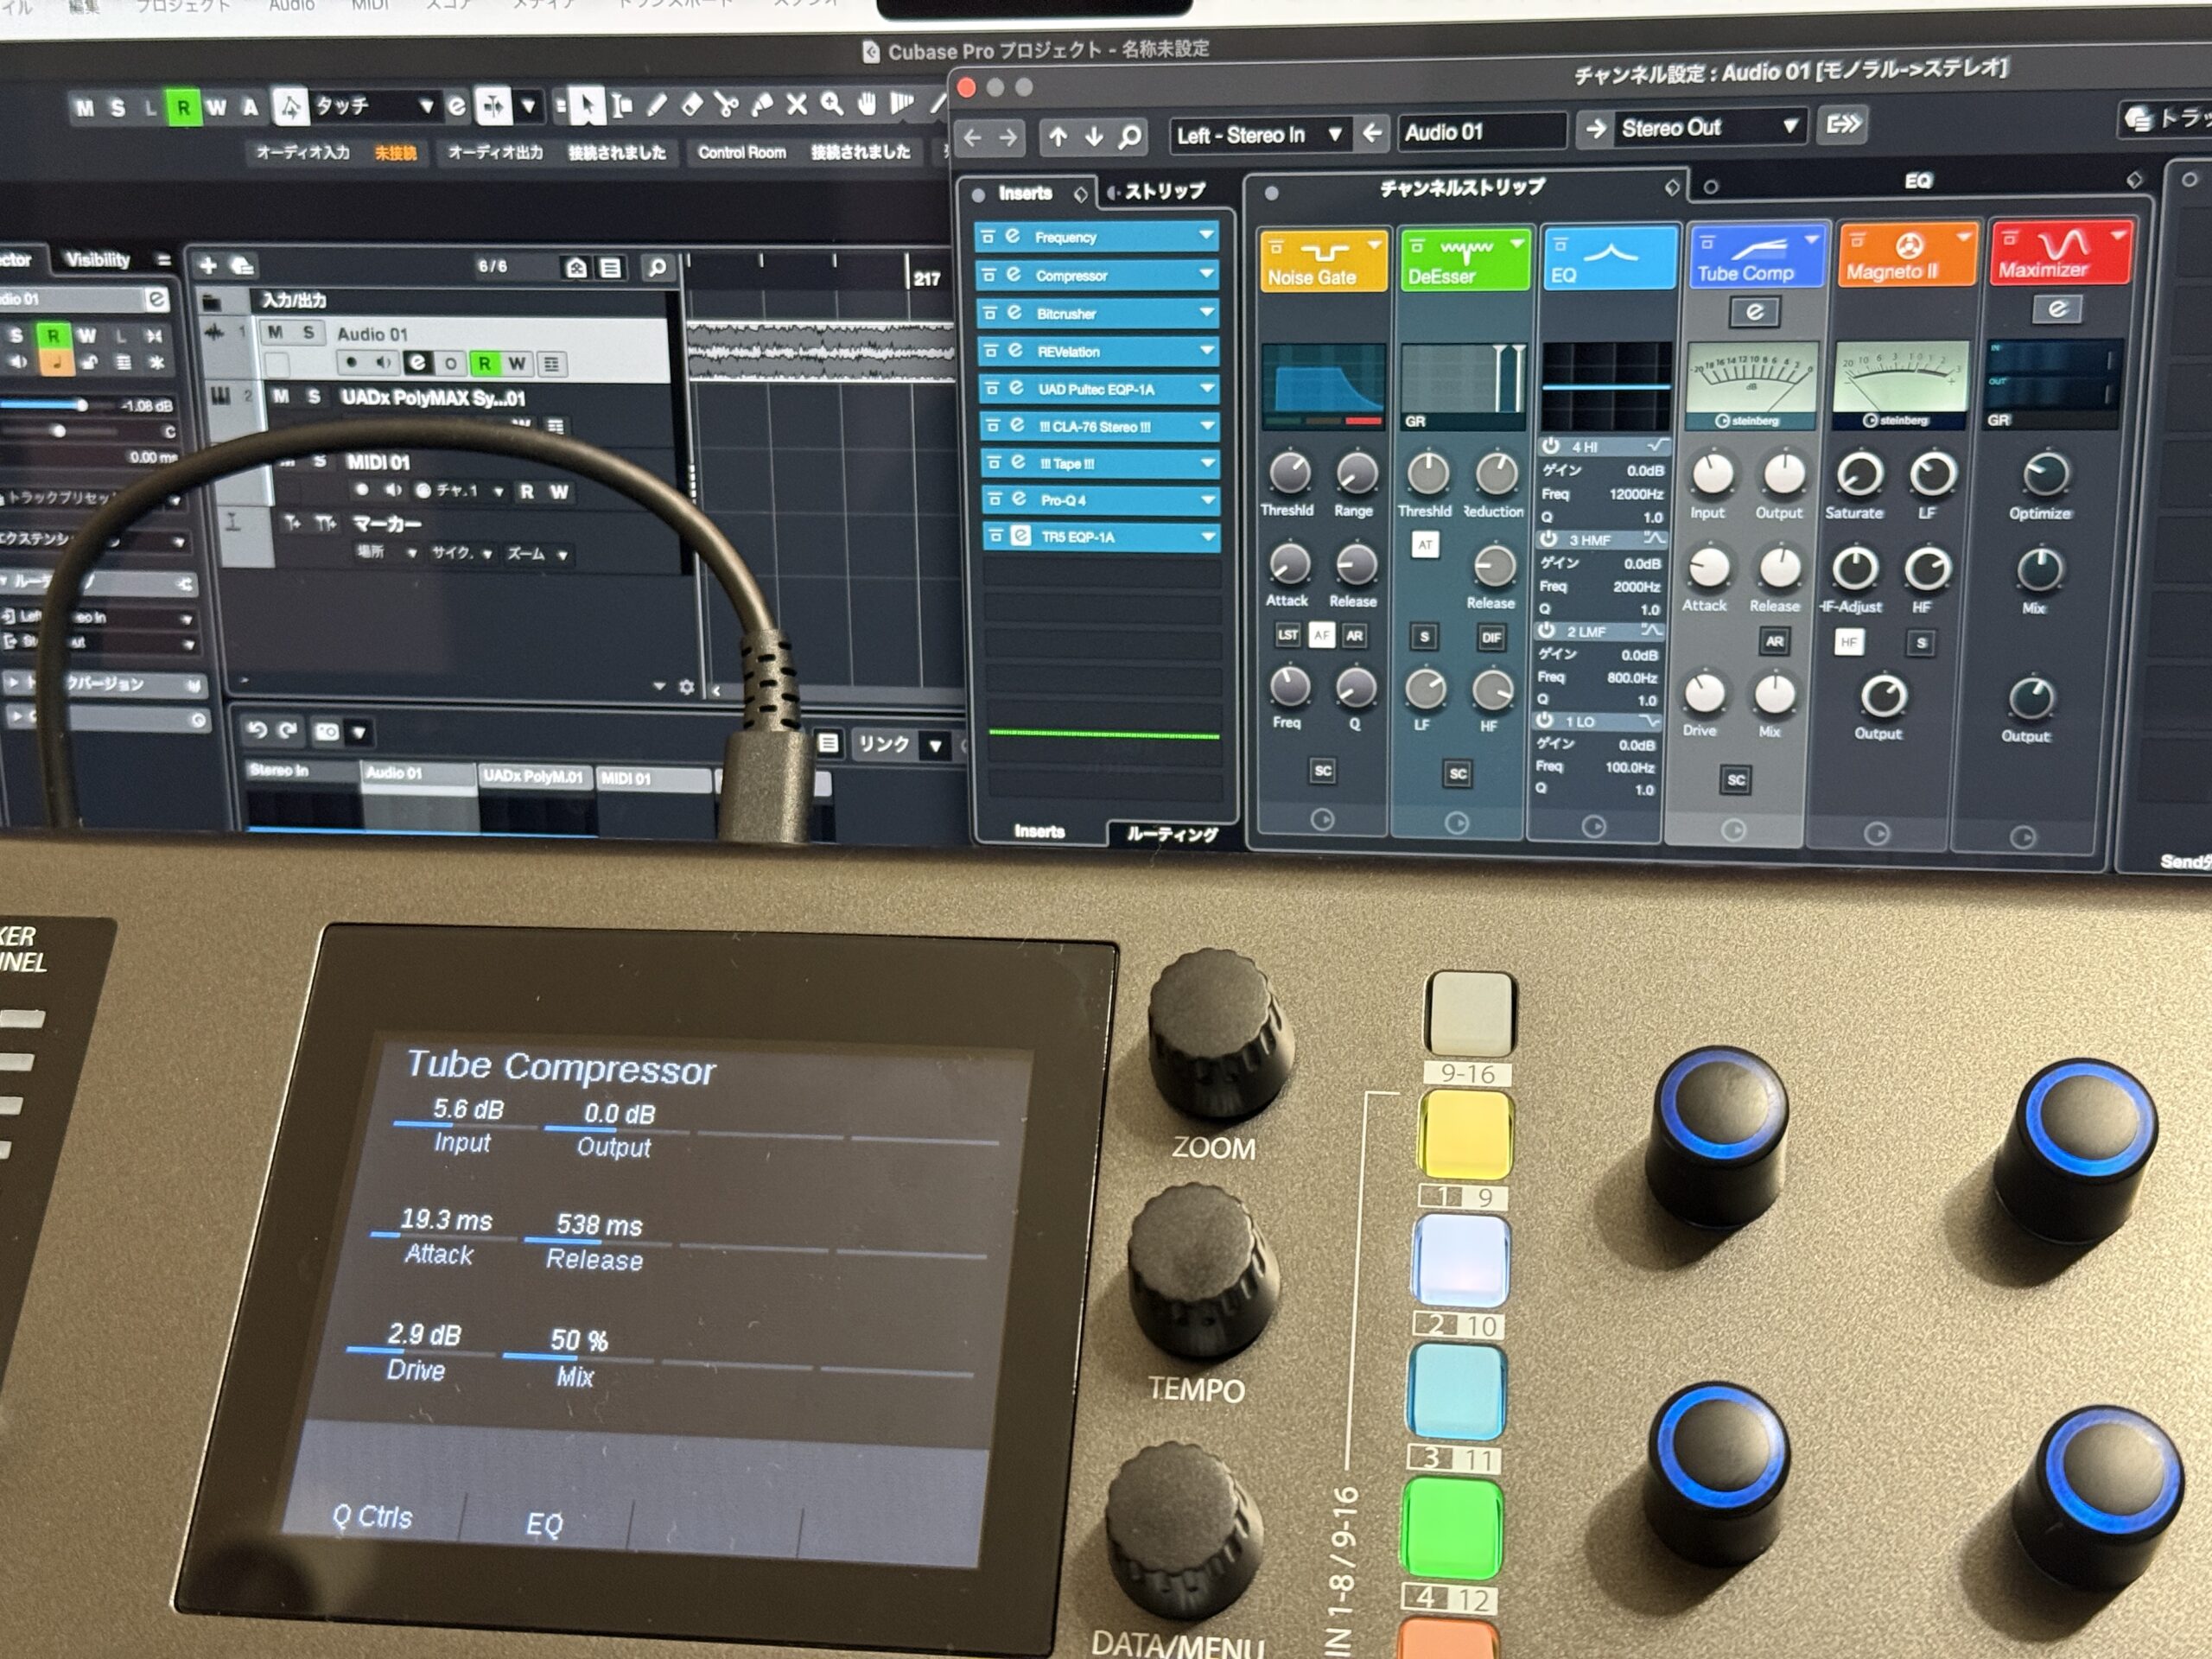Click the up arrow in Channel Settings toolbar

click(1058, 136)
